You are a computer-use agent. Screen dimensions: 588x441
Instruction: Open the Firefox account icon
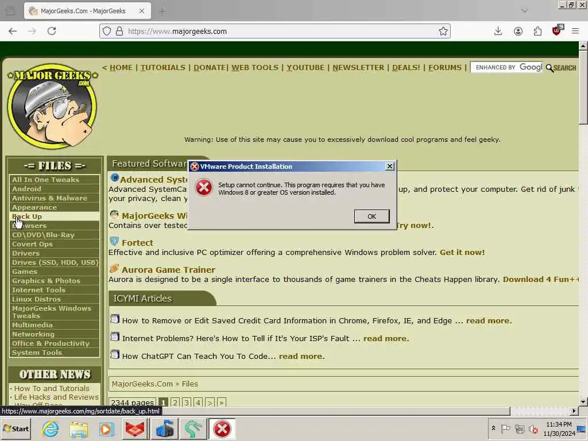point(518,31)
